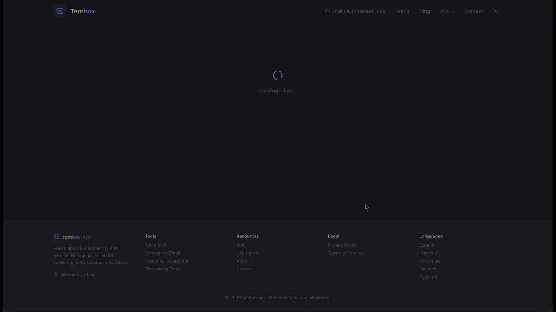Click the Tembox envelope logo icon
The width and height of the screenshot is (556, 312).
[x=60, y=11]
